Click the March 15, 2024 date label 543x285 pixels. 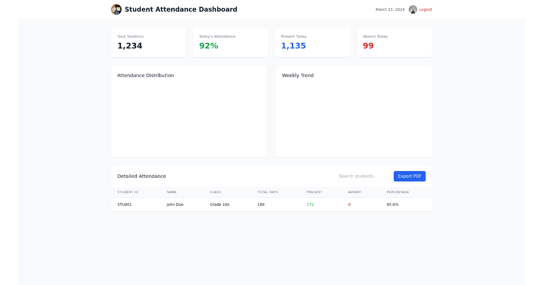tap(390, 9)
